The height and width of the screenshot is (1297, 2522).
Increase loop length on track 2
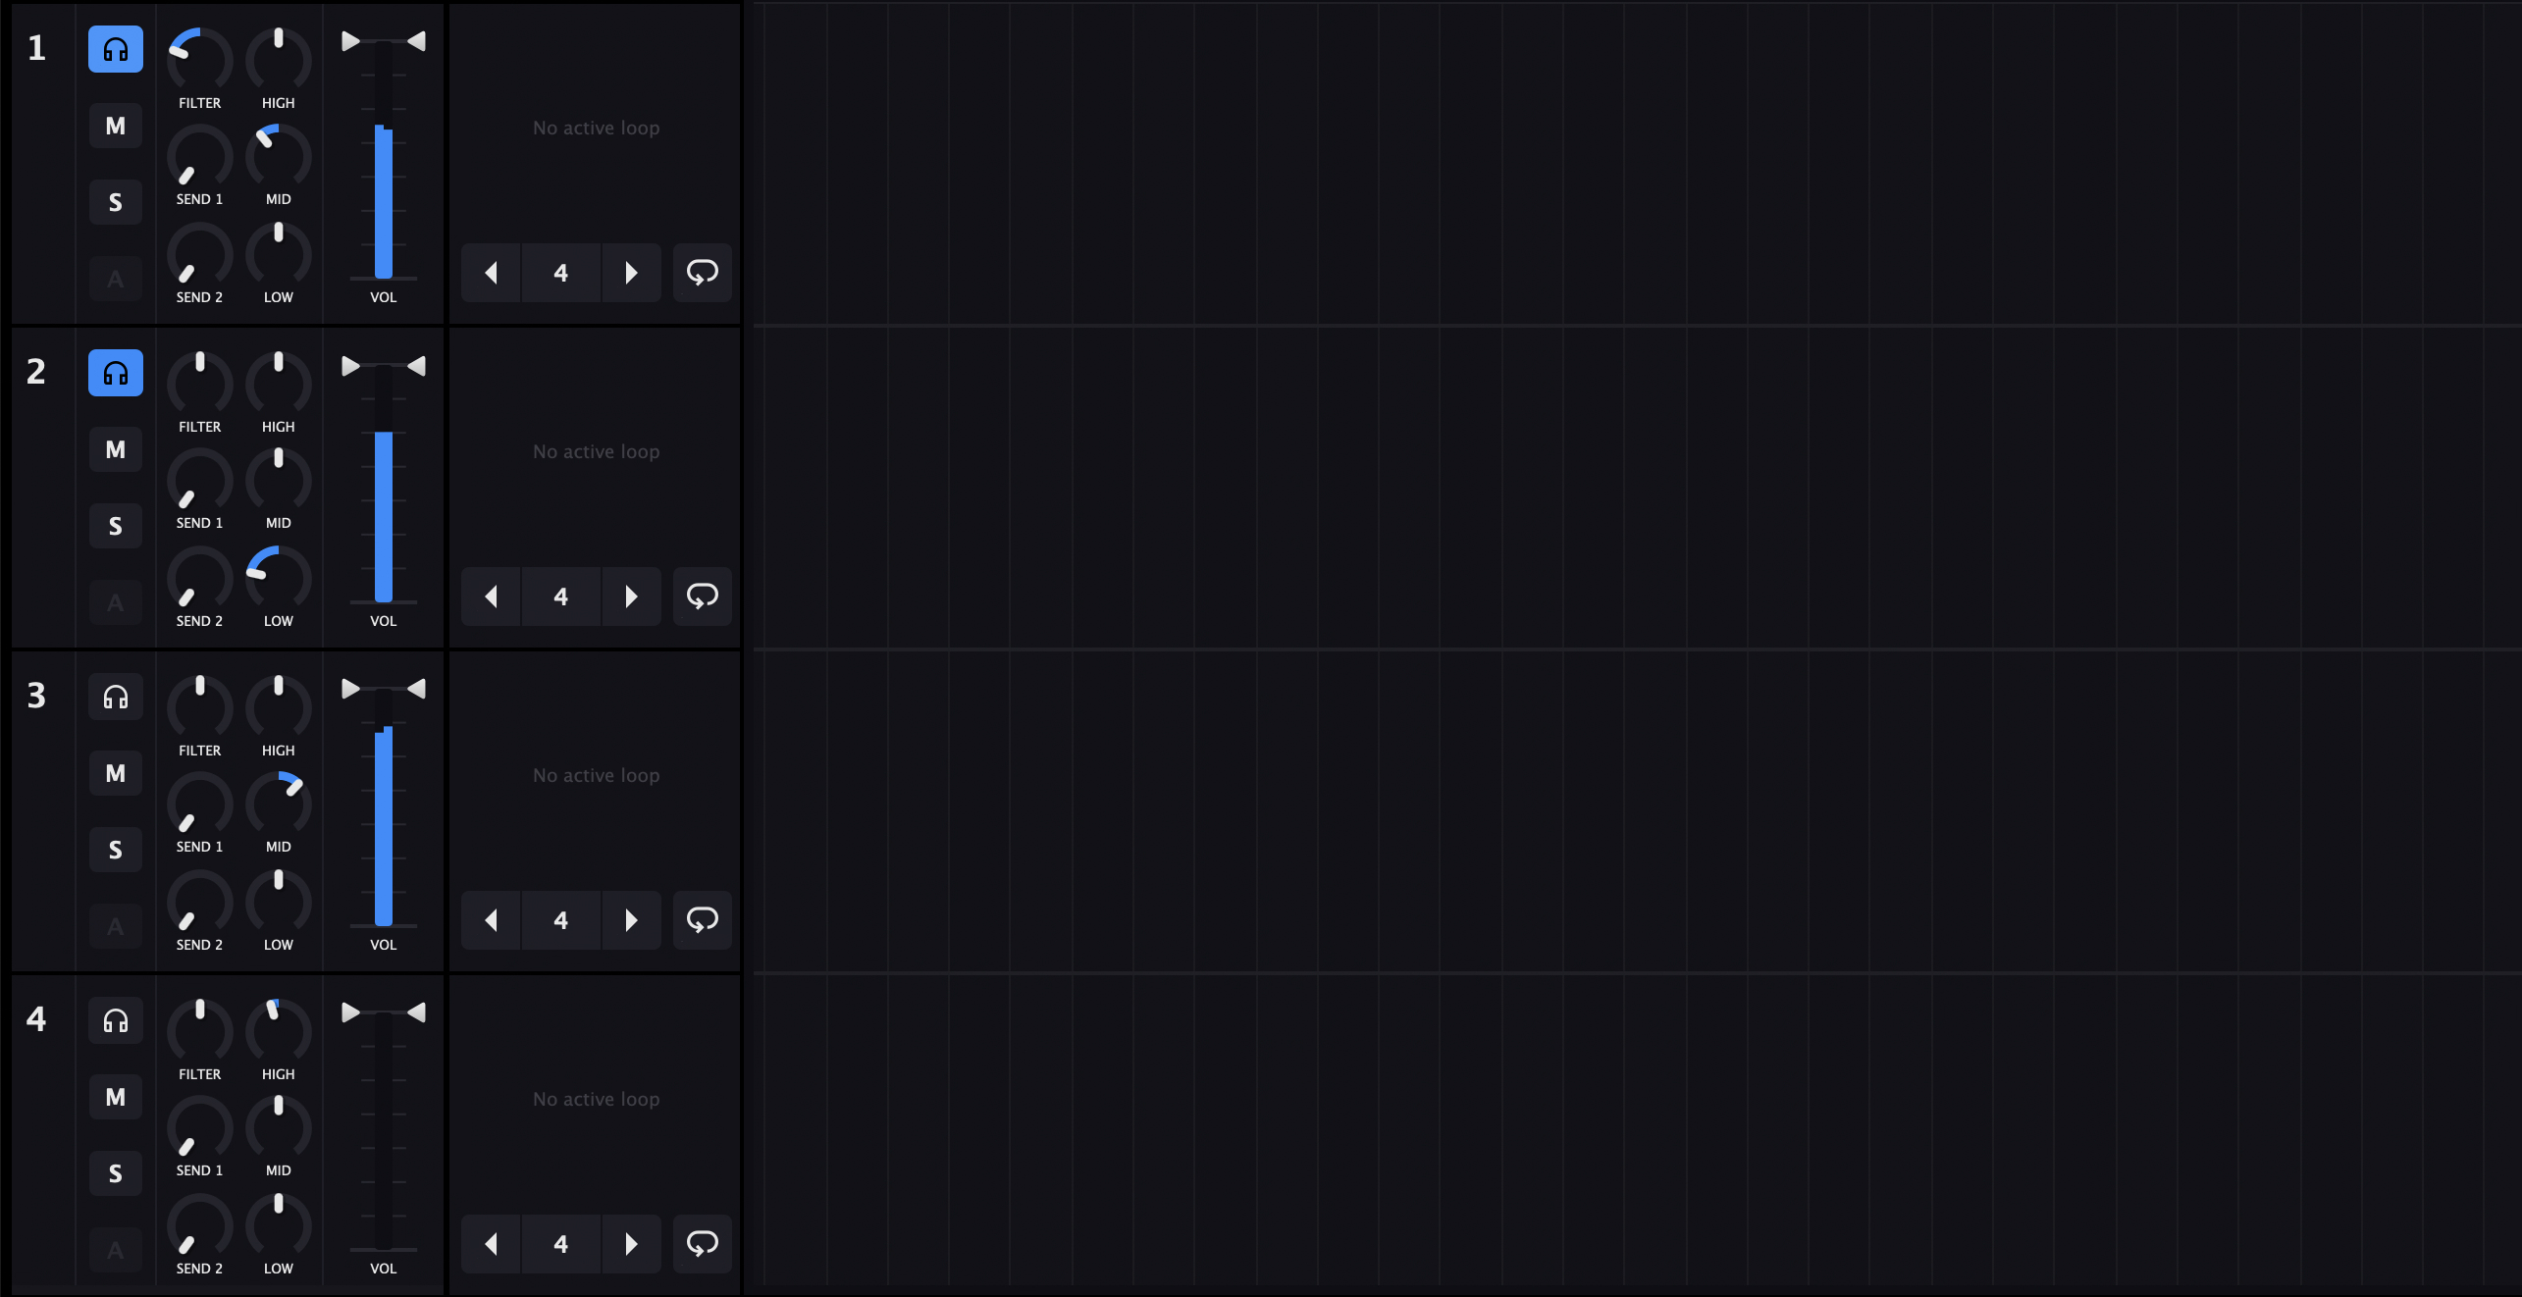click(x=631, y=597)
